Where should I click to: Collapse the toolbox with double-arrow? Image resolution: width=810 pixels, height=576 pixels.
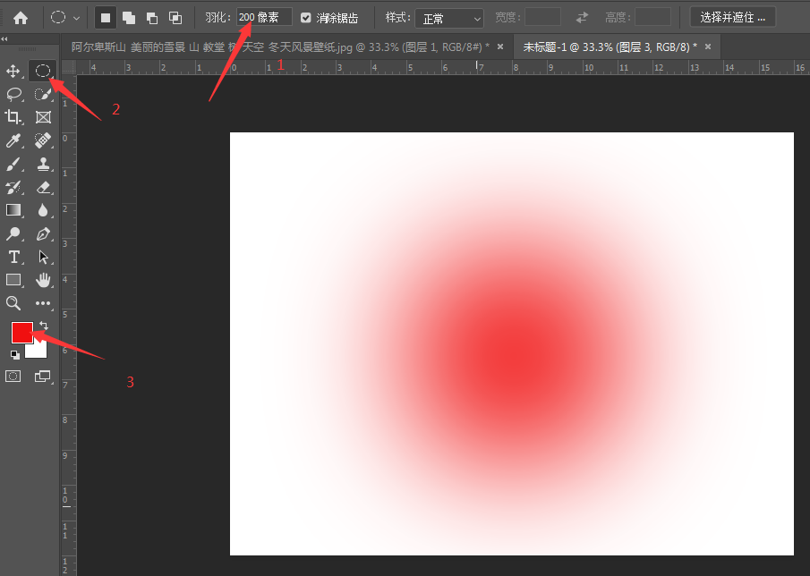tap(4, 38)
